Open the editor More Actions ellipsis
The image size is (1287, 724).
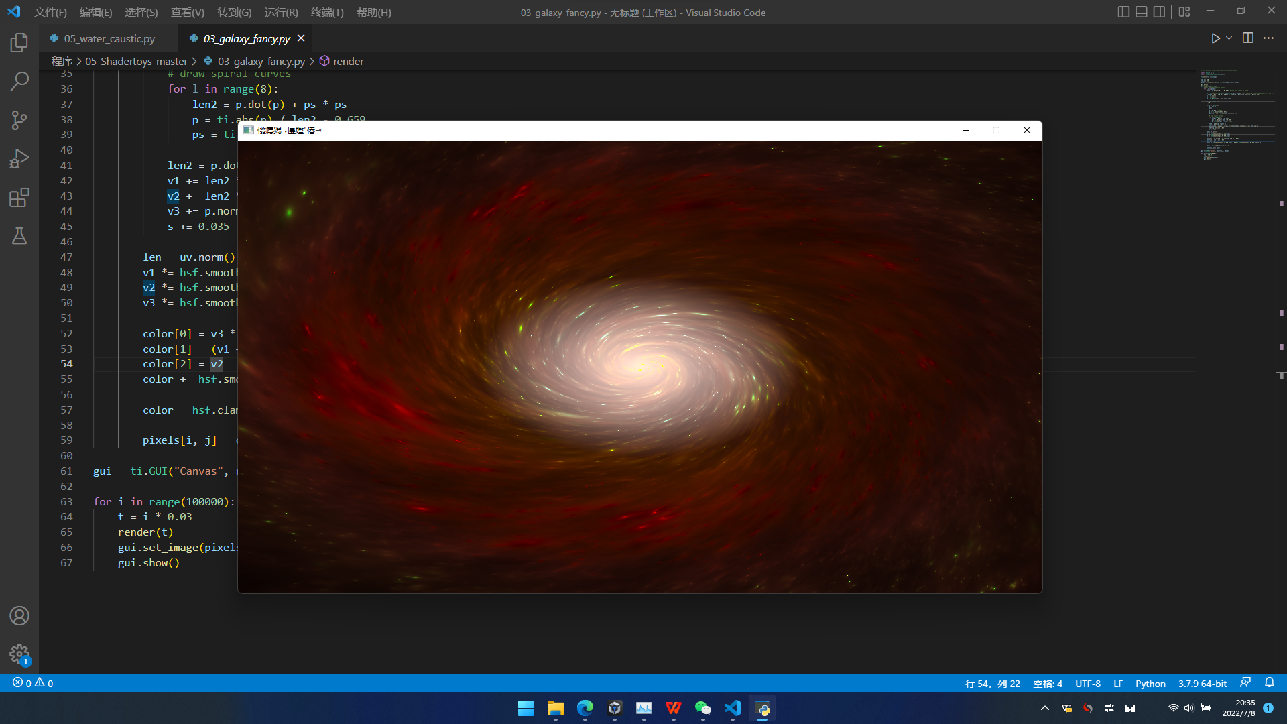tap(1268, 38)
